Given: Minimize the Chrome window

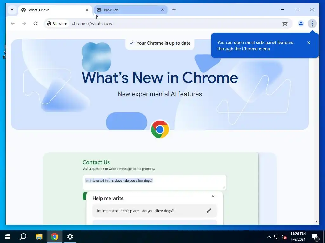Looking at the screenshot, I should click(283, 9).
